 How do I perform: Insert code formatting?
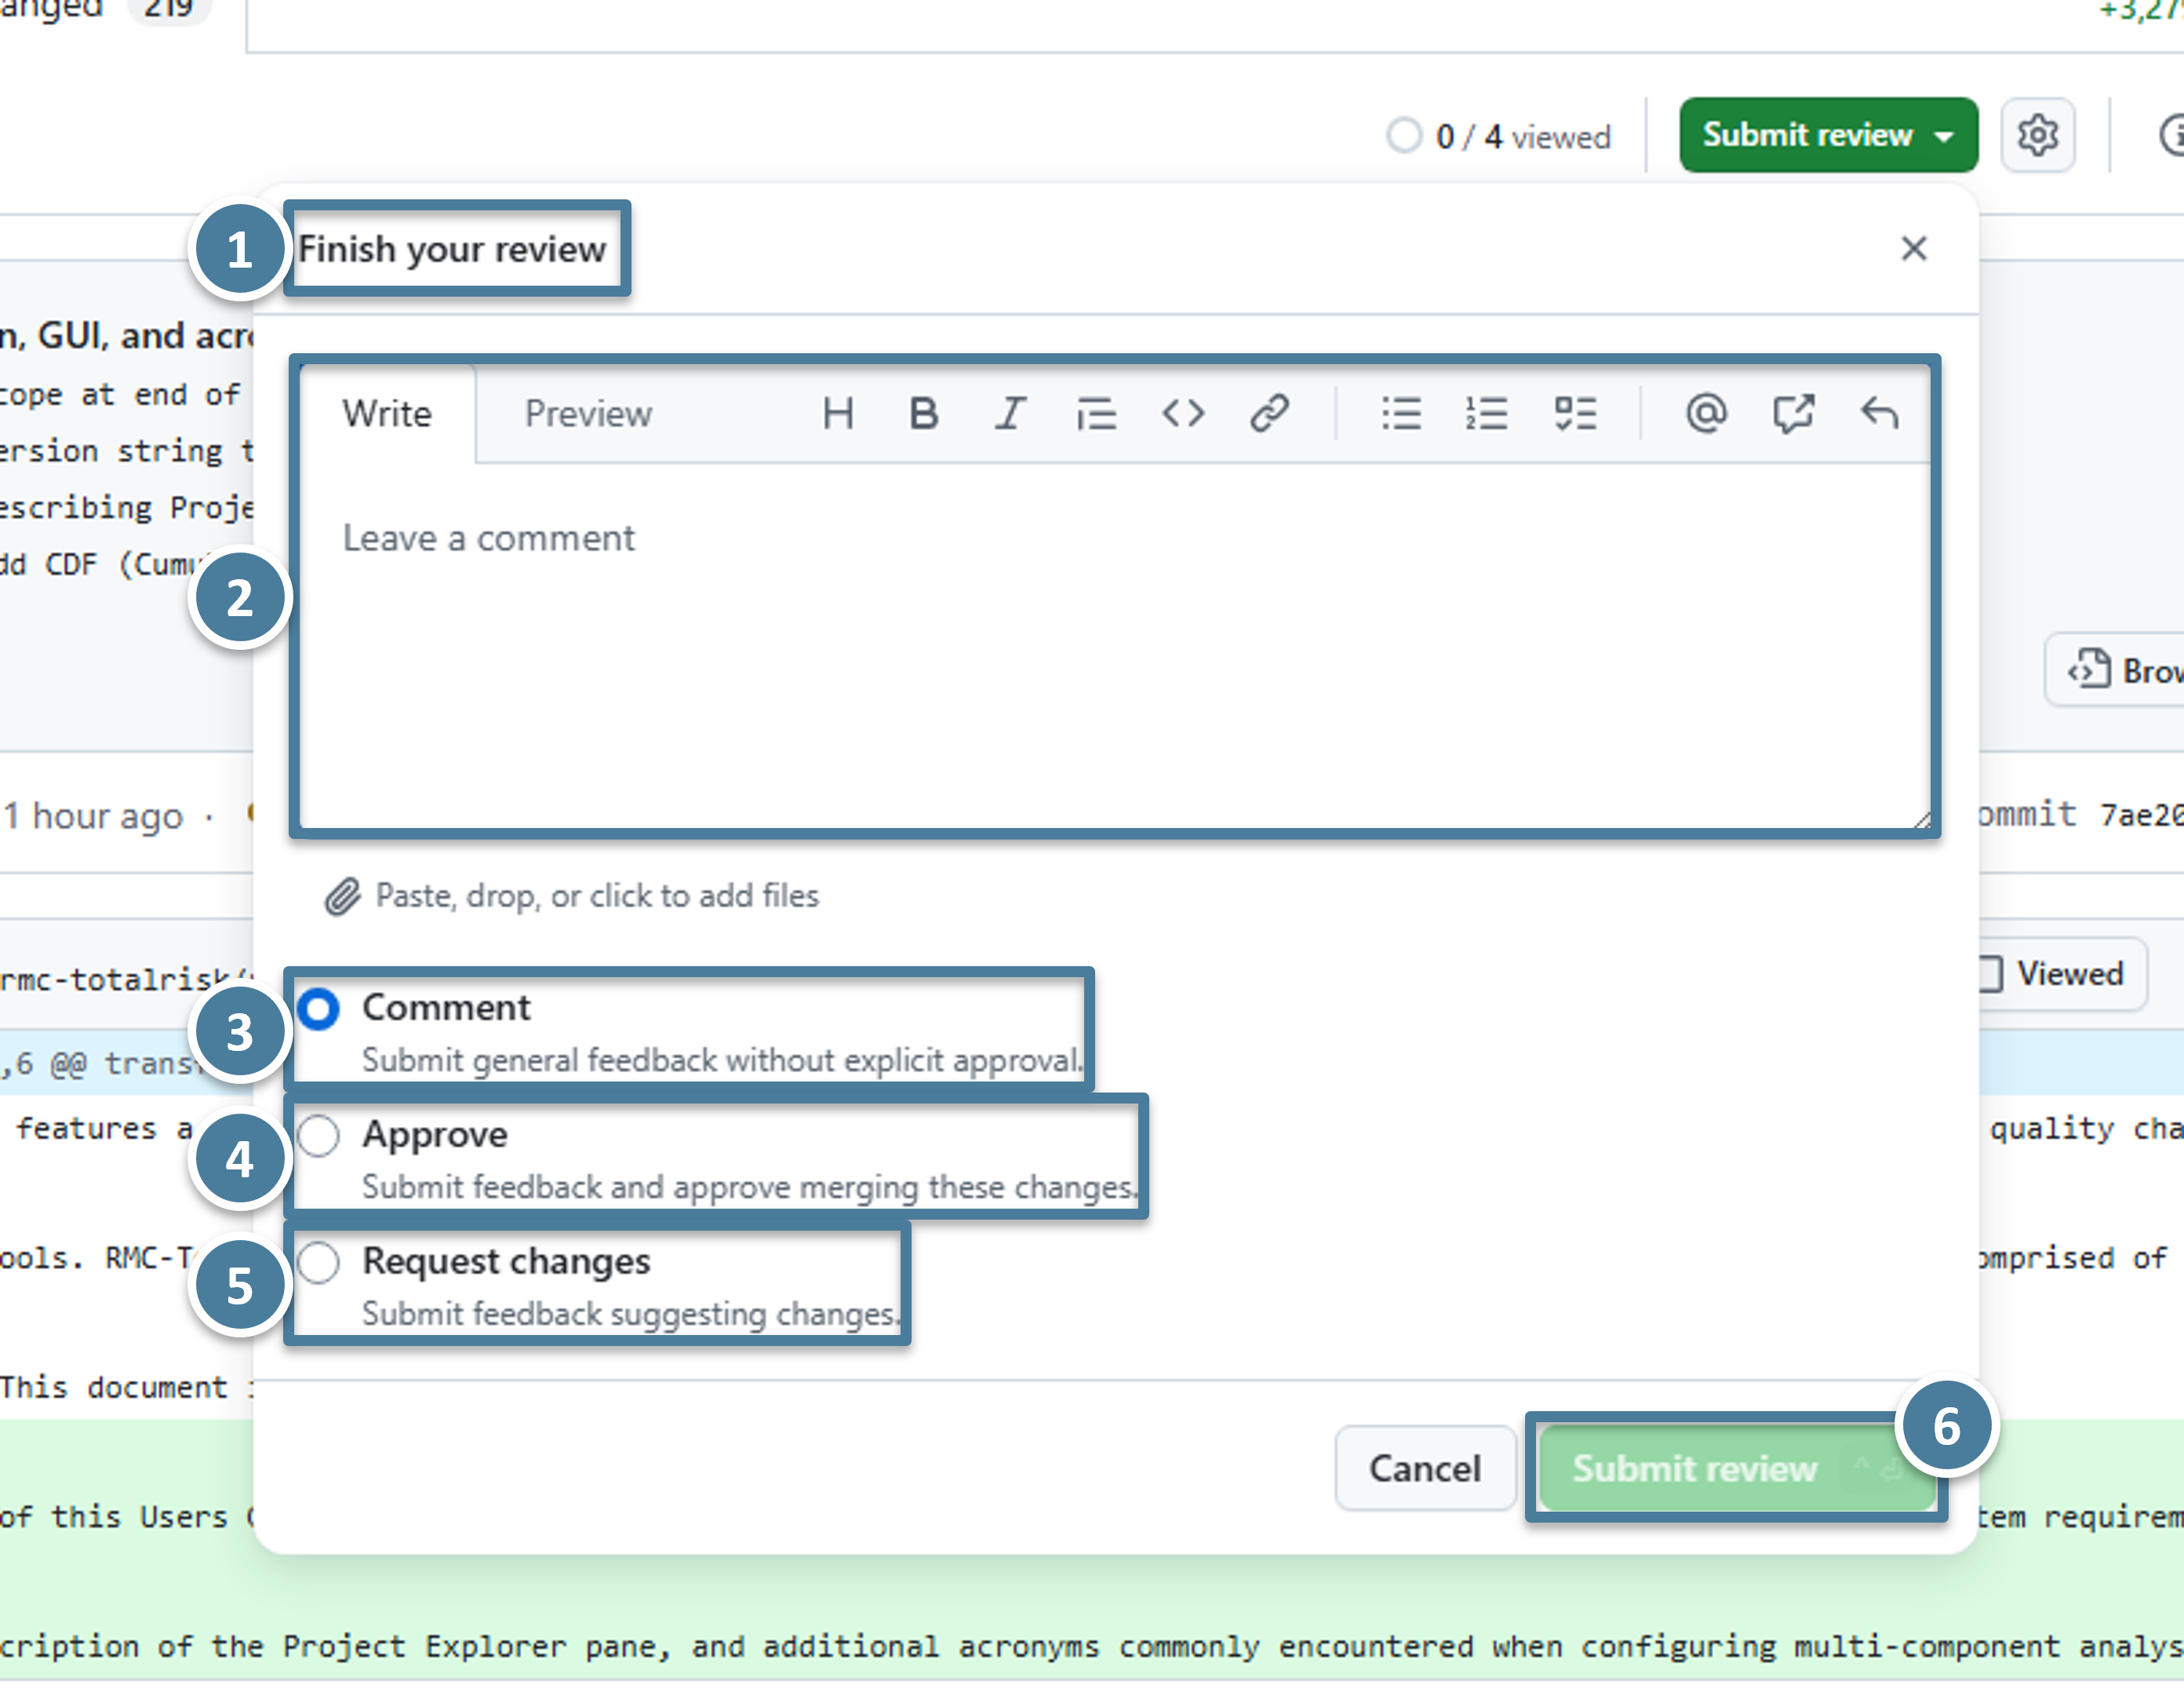click(1183, 414)
